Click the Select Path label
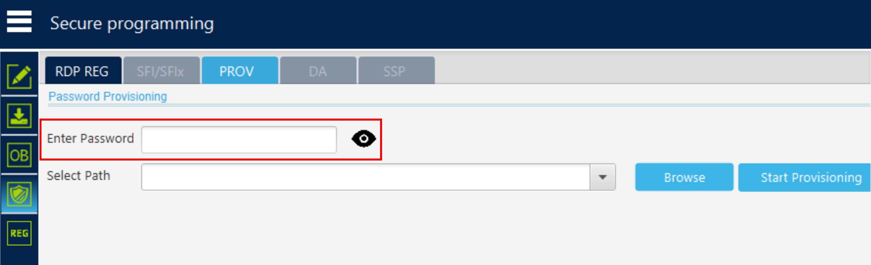Image resolution: width=871 pixels, height=265 pixels. click(x=78, y=175)
